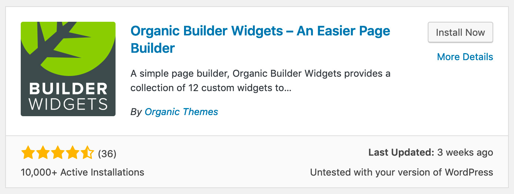Click the first gold rating star
The width and height of the screenshot is (514, 194).
[28, 153]
